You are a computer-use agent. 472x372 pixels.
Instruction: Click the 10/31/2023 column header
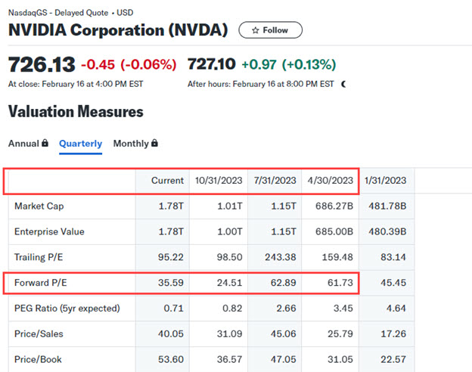(x=219, y=180)
